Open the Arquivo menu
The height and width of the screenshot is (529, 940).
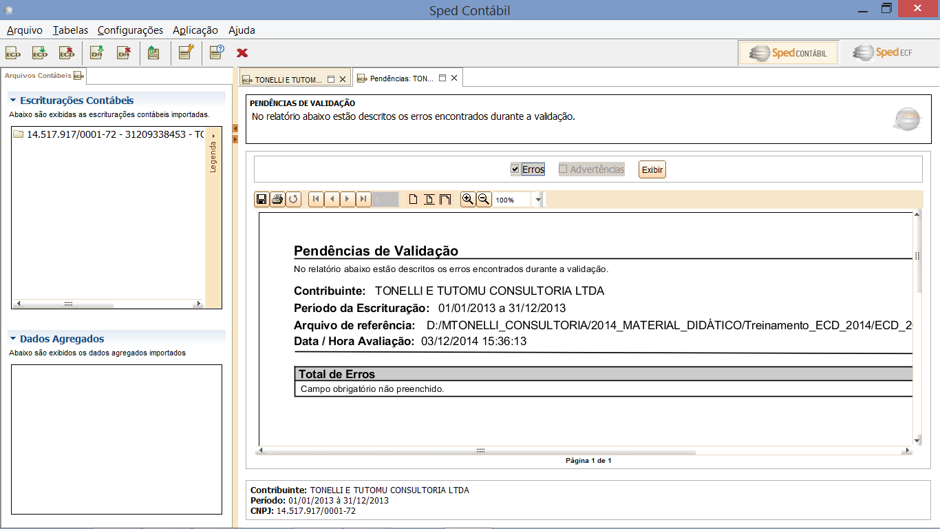tap(25, 30)
